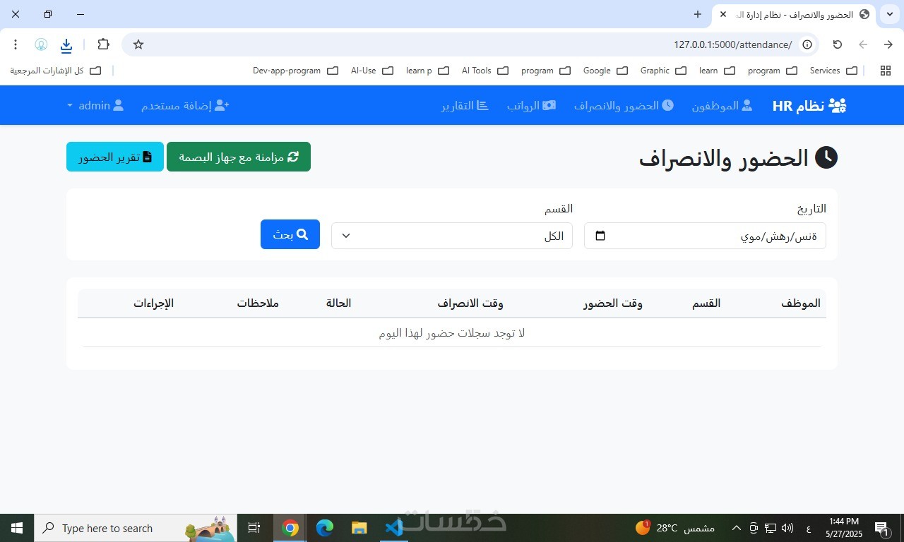Click the وقت الانصراف column header
Viewport: 904px width, 542px height.
pyautogui.click(x=470, y=303)
